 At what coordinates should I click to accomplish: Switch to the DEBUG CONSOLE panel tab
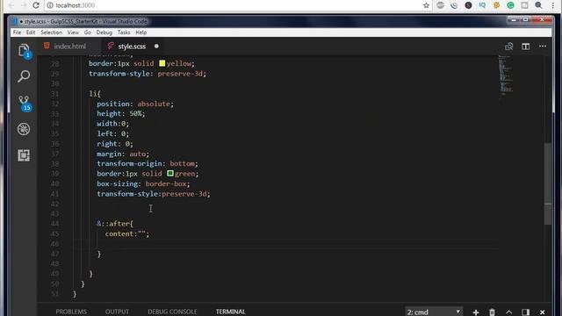pos(172,312)
